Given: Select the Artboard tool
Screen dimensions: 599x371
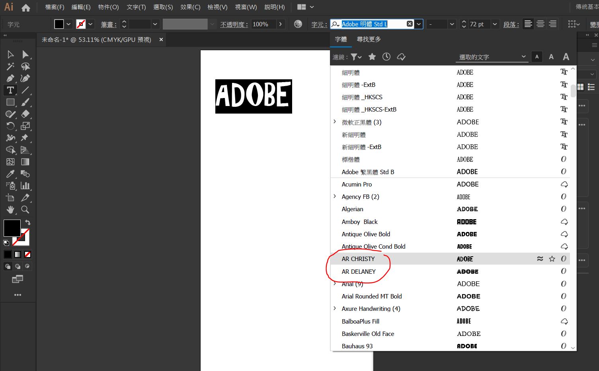Looking at the screenshot, I should click(11, 198).
